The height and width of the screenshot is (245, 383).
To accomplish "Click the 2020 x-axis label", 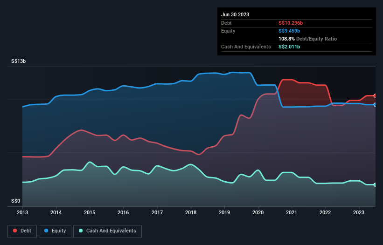I will pyautogui.click(x=258, y=212).
